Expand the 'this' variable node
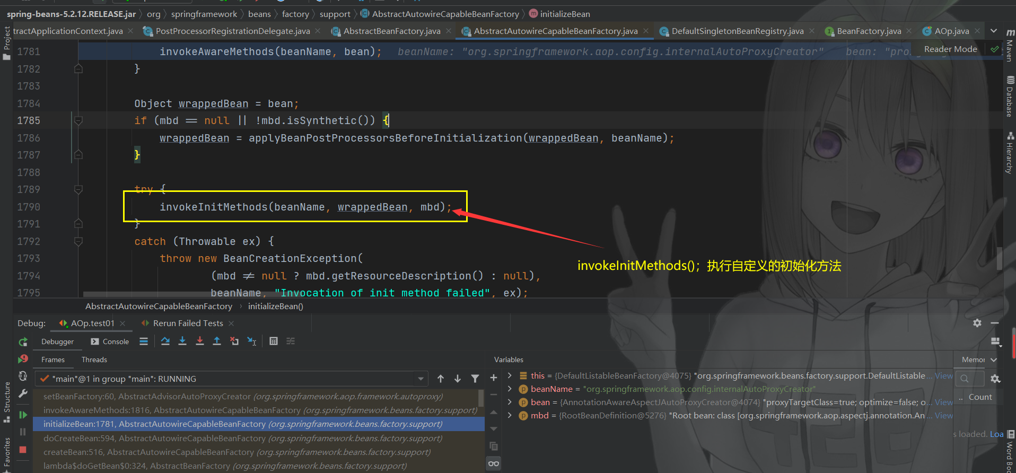1016x473 pixels. pos(510,375)
